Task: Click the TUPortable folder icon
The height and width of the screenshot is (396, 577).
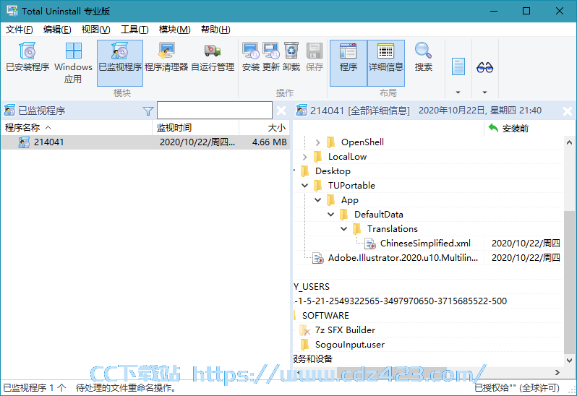Action: tap(317, 186)
